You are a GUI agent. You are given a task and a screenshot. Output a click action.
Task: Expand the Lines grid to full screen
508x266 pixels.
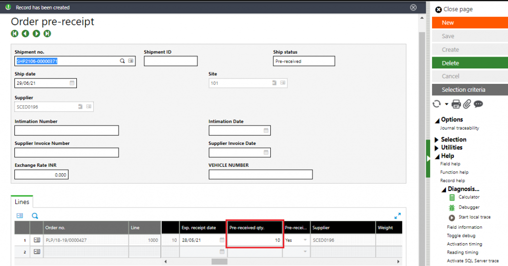(397, 216)
